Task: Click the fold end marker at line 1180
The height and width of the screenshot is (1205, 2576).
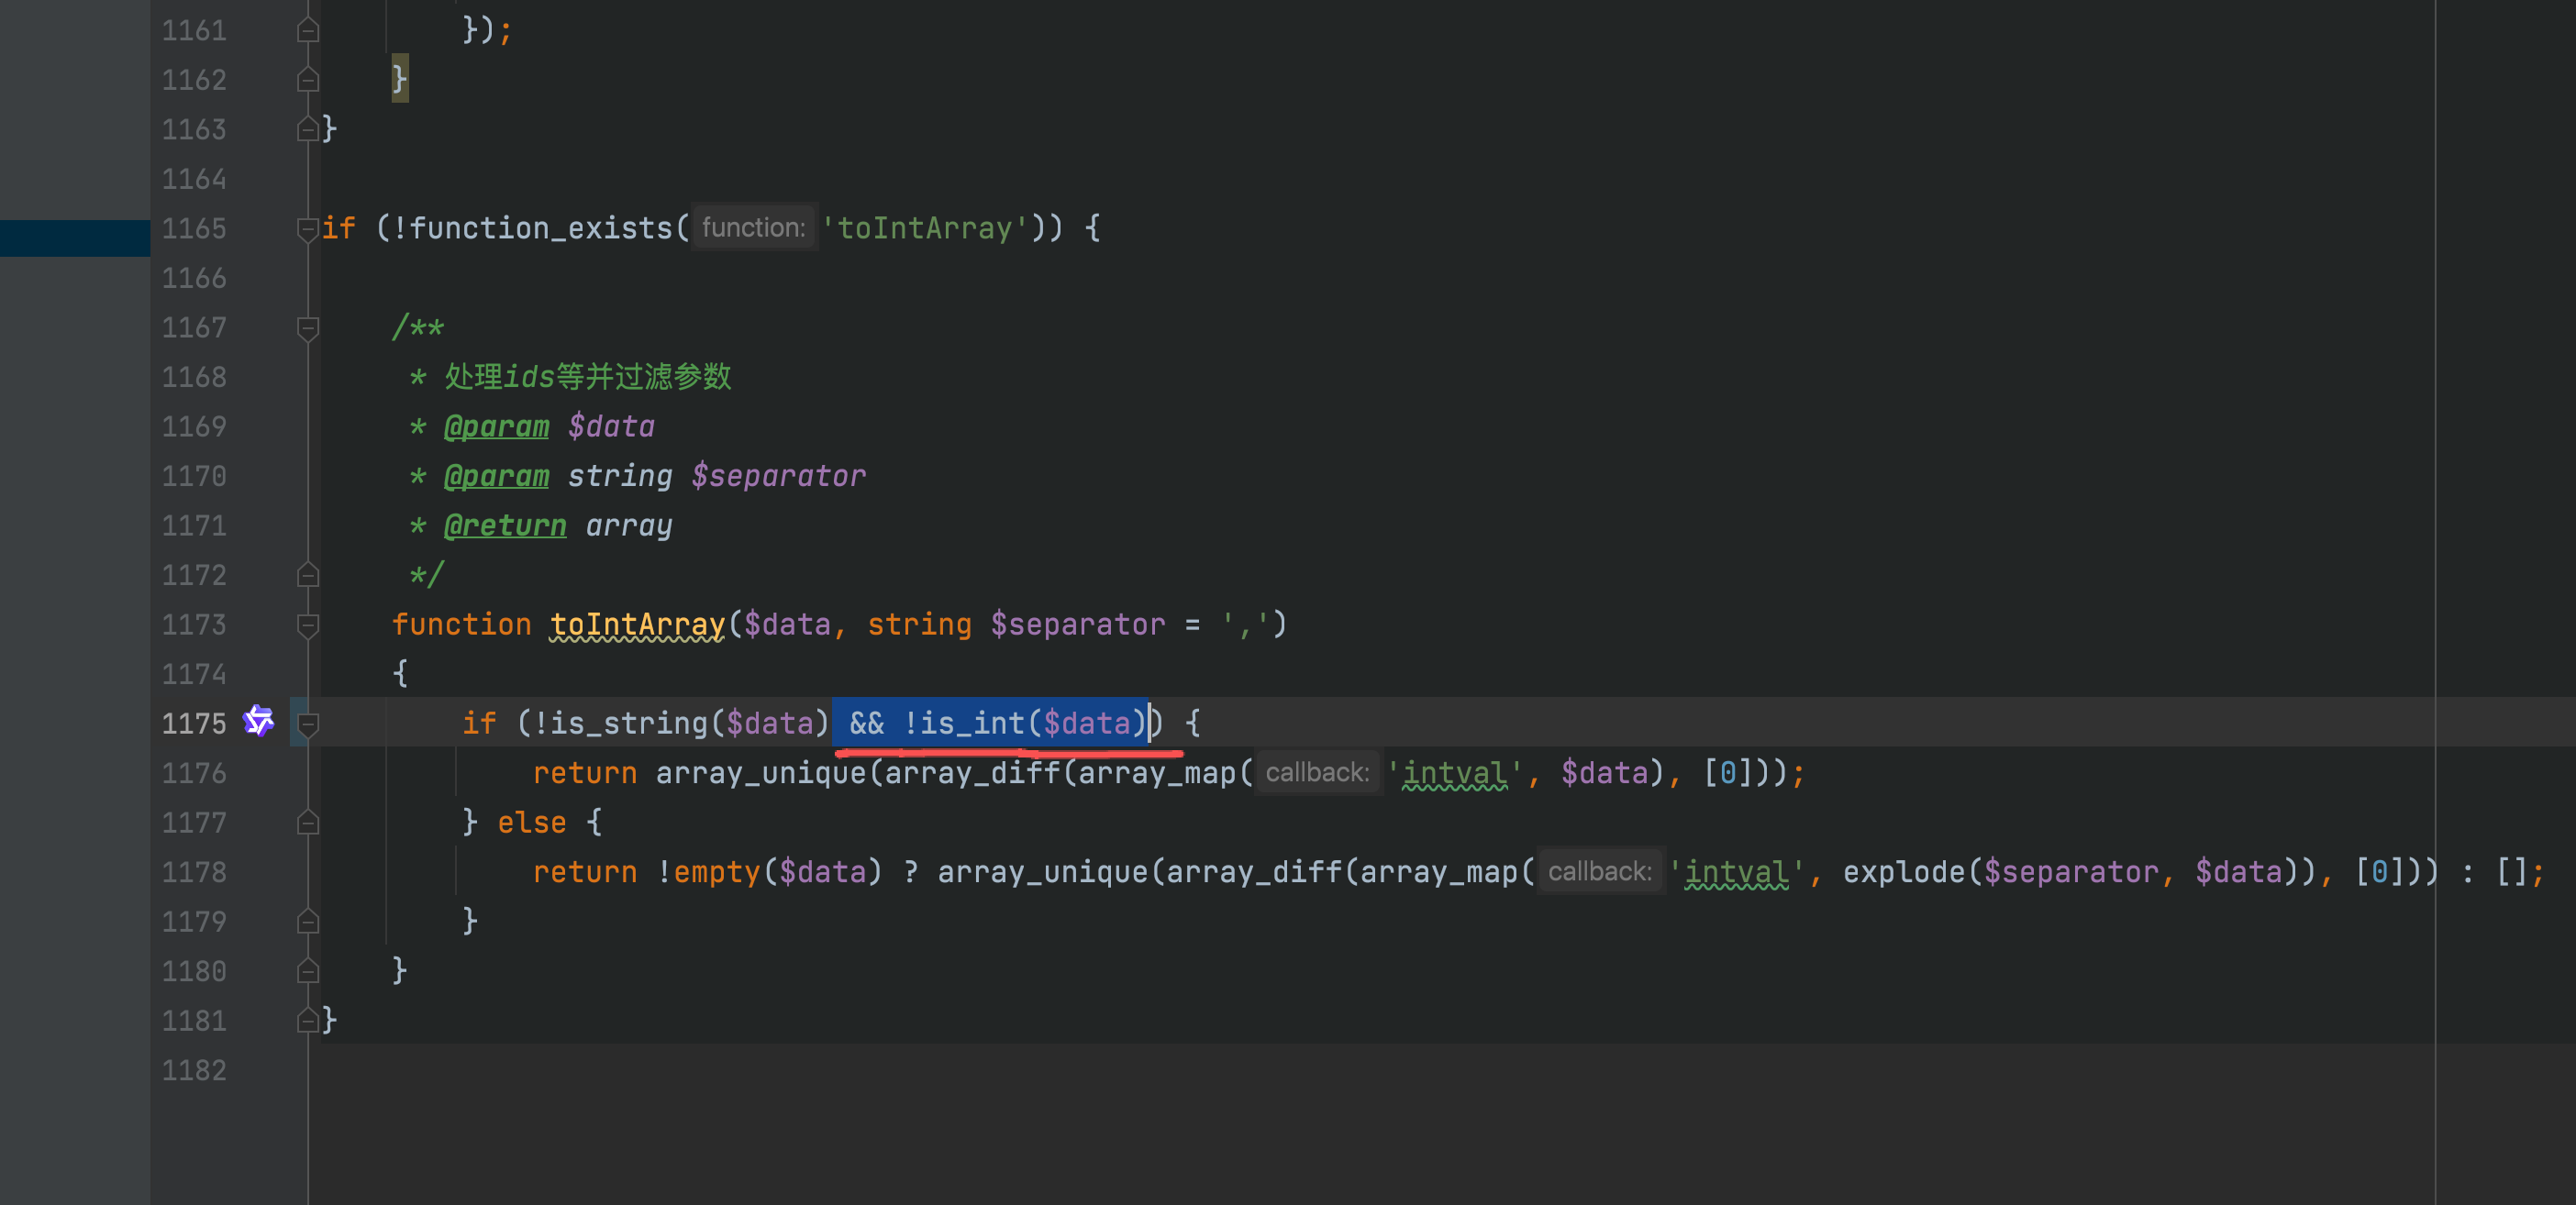Action: (x=308, y=970)
